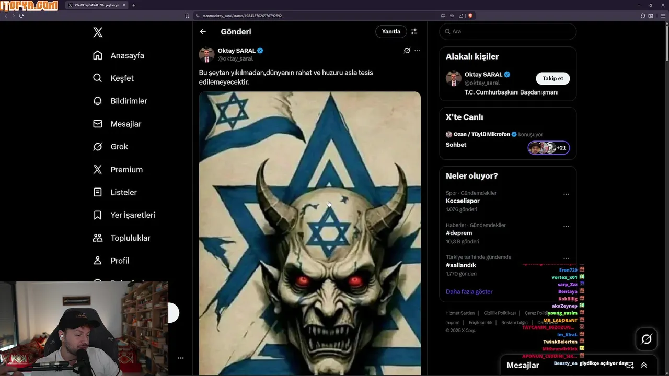The height and width of the screenshot is (376, 669).
Task: Open Keşfet search icon in sidebar
Action: (x=98, y=78)
